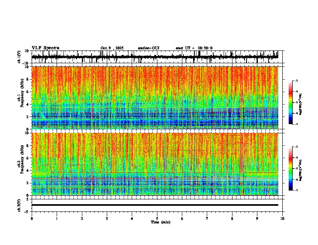
Task: Click the ch.1 color scale bar
Action: 290,102
